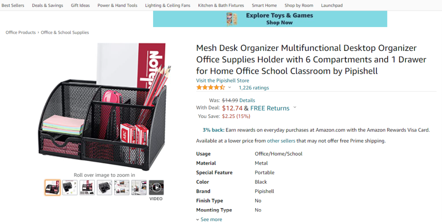Play the product video thumbnail
The image size is (442, 224).
[x=156, y=188]
